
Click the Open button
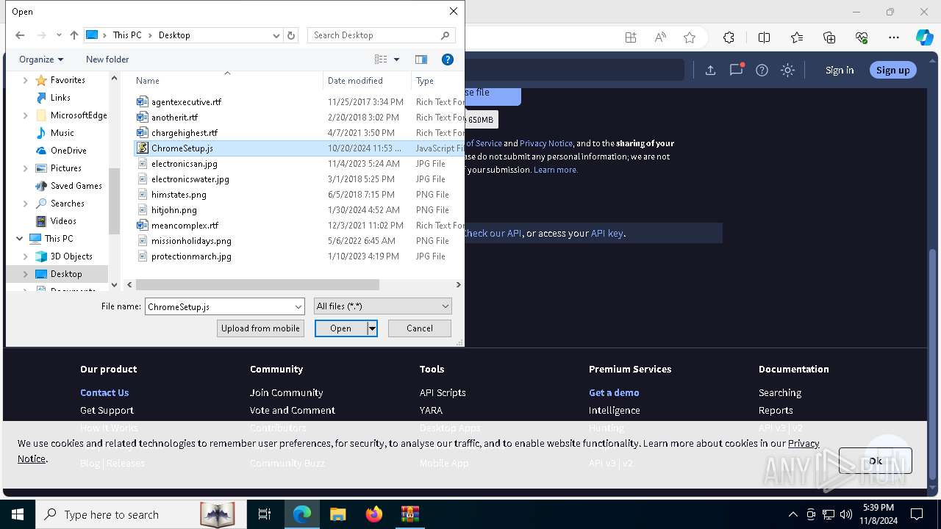point(340,328)
